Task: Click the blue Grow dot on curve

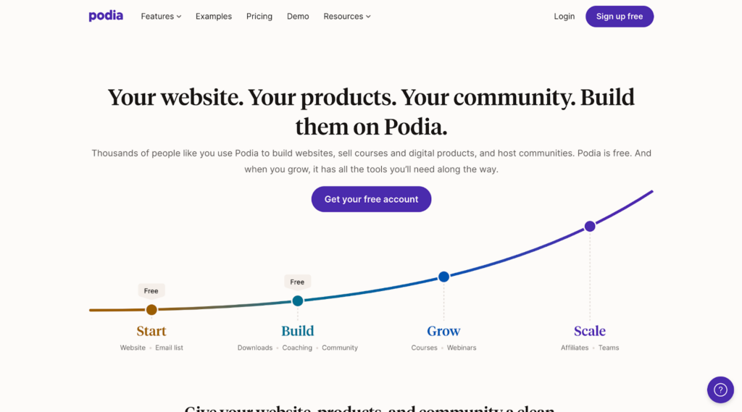Action: (443, 277)
